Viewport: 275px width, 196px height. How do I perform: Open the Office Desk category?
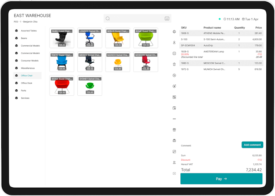(x=27, y=83)
